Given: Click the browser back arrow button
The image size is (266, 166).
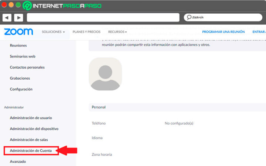Looking at the screenshot, I should coord(7,17).
